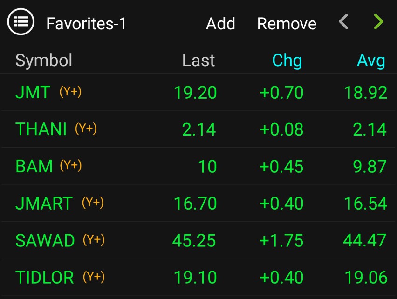Go to next favorites list arrow

point(378,22)
